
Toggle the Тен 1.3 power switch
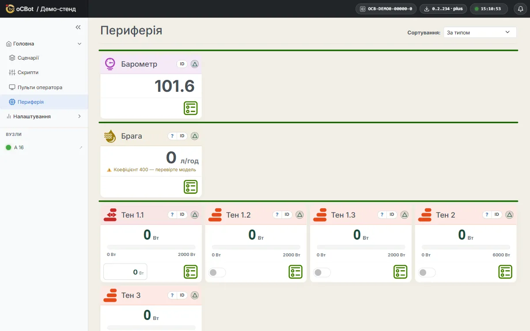click(322, 272)
